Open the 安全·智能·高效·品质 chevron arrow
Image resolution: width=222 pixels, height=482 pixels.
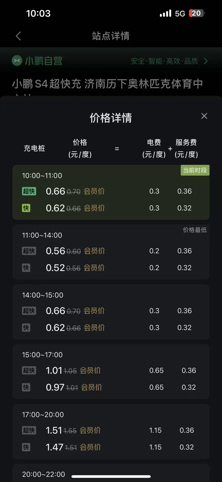click(206, 61)
